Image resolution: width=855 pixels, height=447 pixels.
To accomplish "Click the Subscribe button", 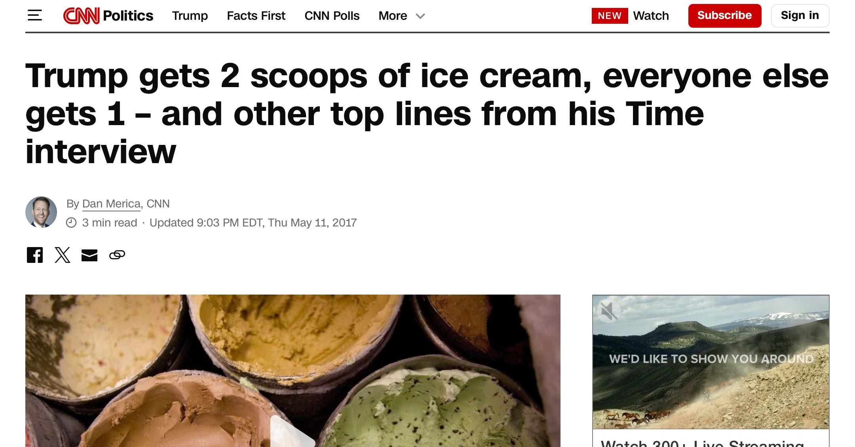I will (725, 16).
